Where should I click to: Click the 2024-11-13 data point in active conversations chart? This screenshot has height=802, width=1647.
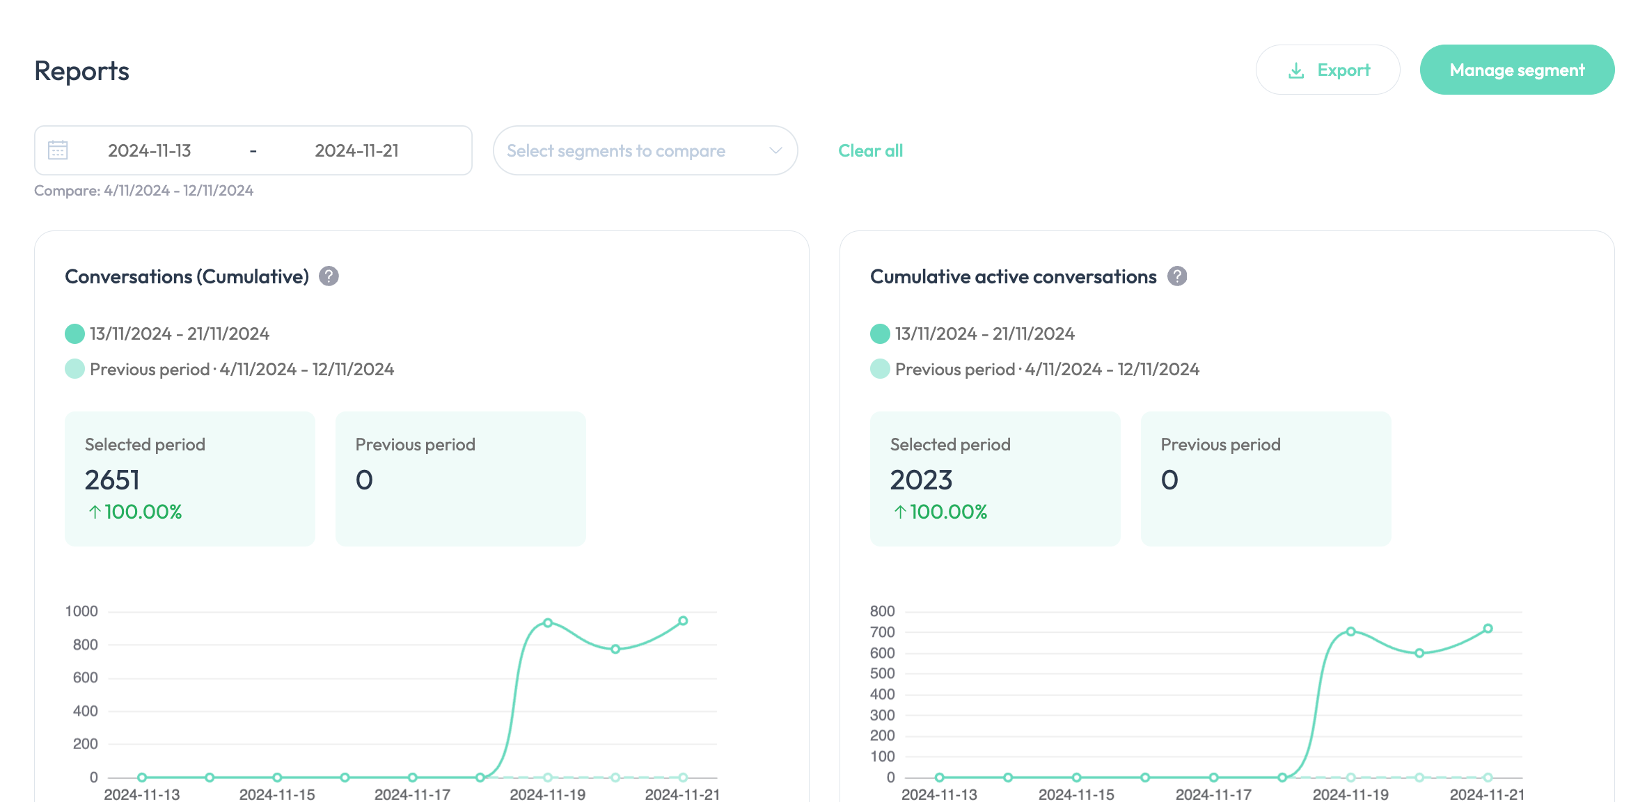[x=940, y=777]
